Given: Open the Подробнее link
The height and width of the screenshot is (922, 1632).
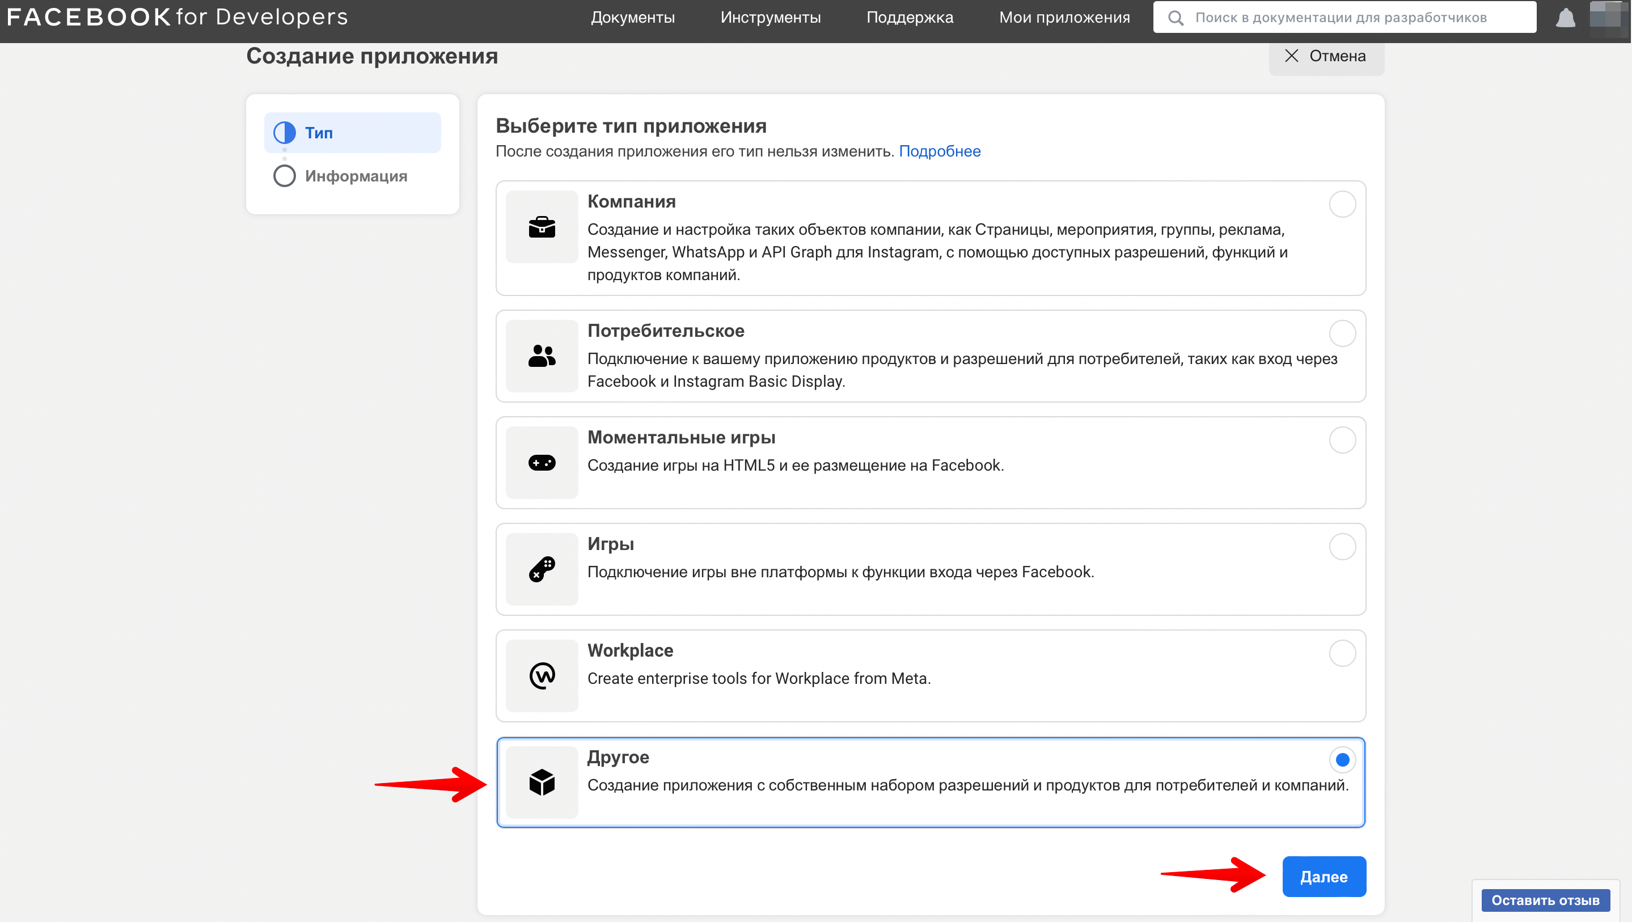Looking at the screenshot, I should tap(940, 151).
